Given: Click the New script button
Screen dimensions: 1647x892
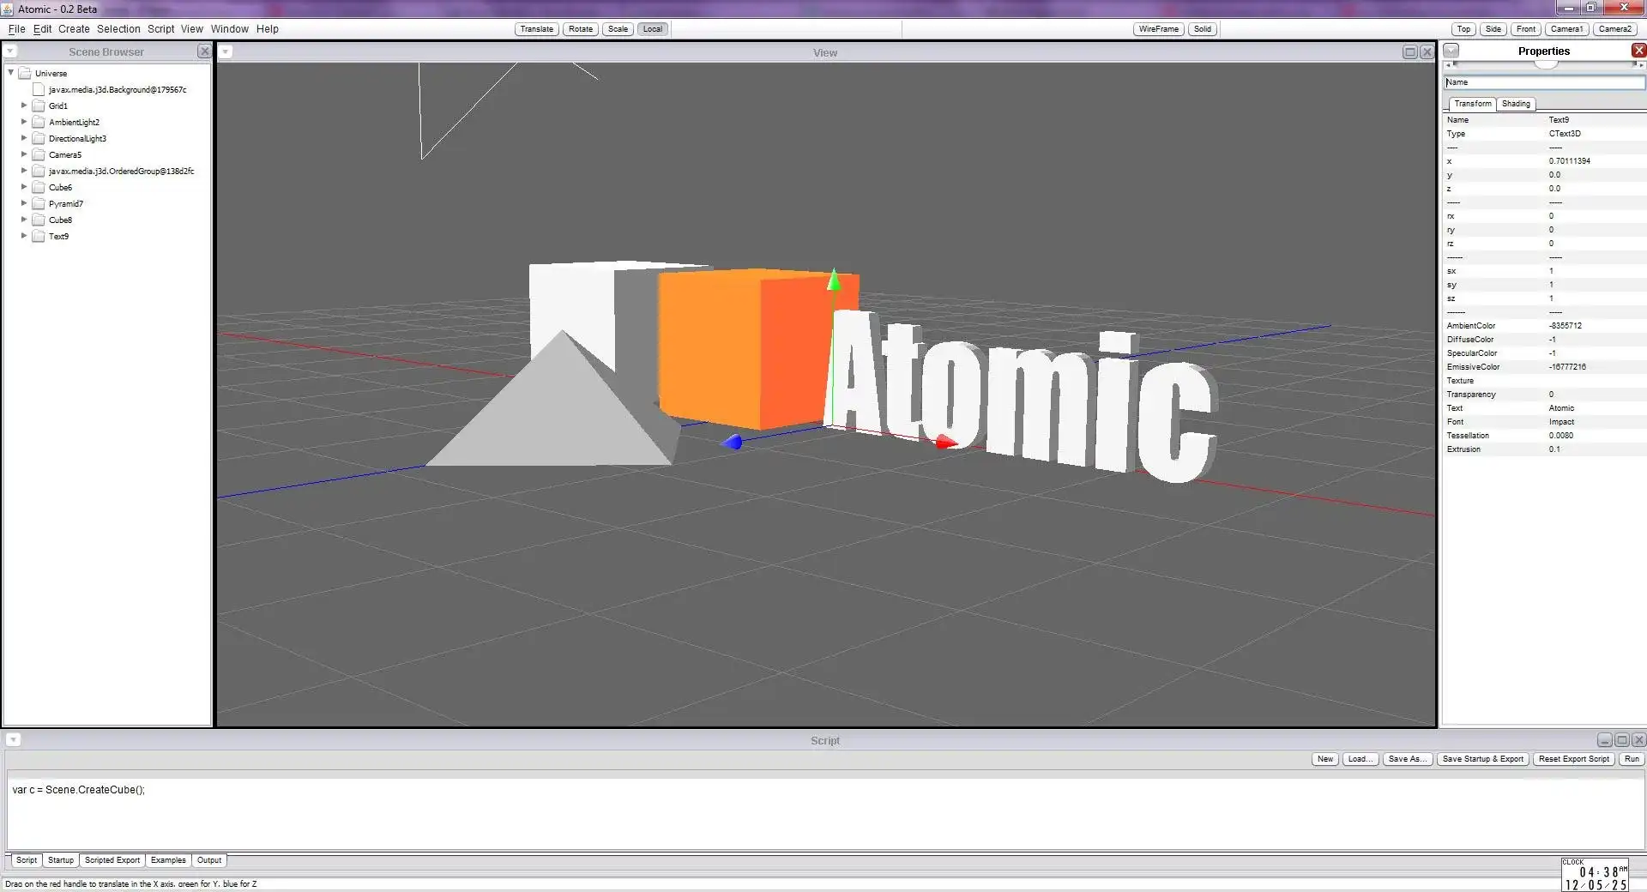Looking at the screenshot, I should (1325, 759).
